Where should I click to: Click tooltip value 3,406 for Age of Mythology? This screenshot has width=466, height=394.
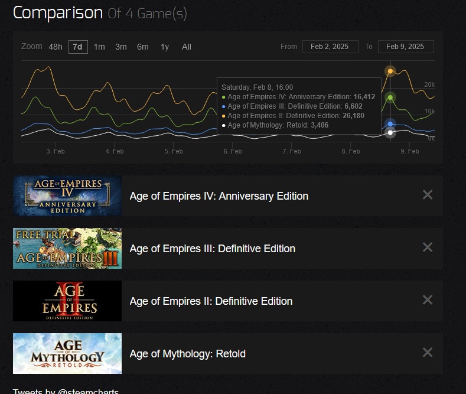tap(320, 125)
